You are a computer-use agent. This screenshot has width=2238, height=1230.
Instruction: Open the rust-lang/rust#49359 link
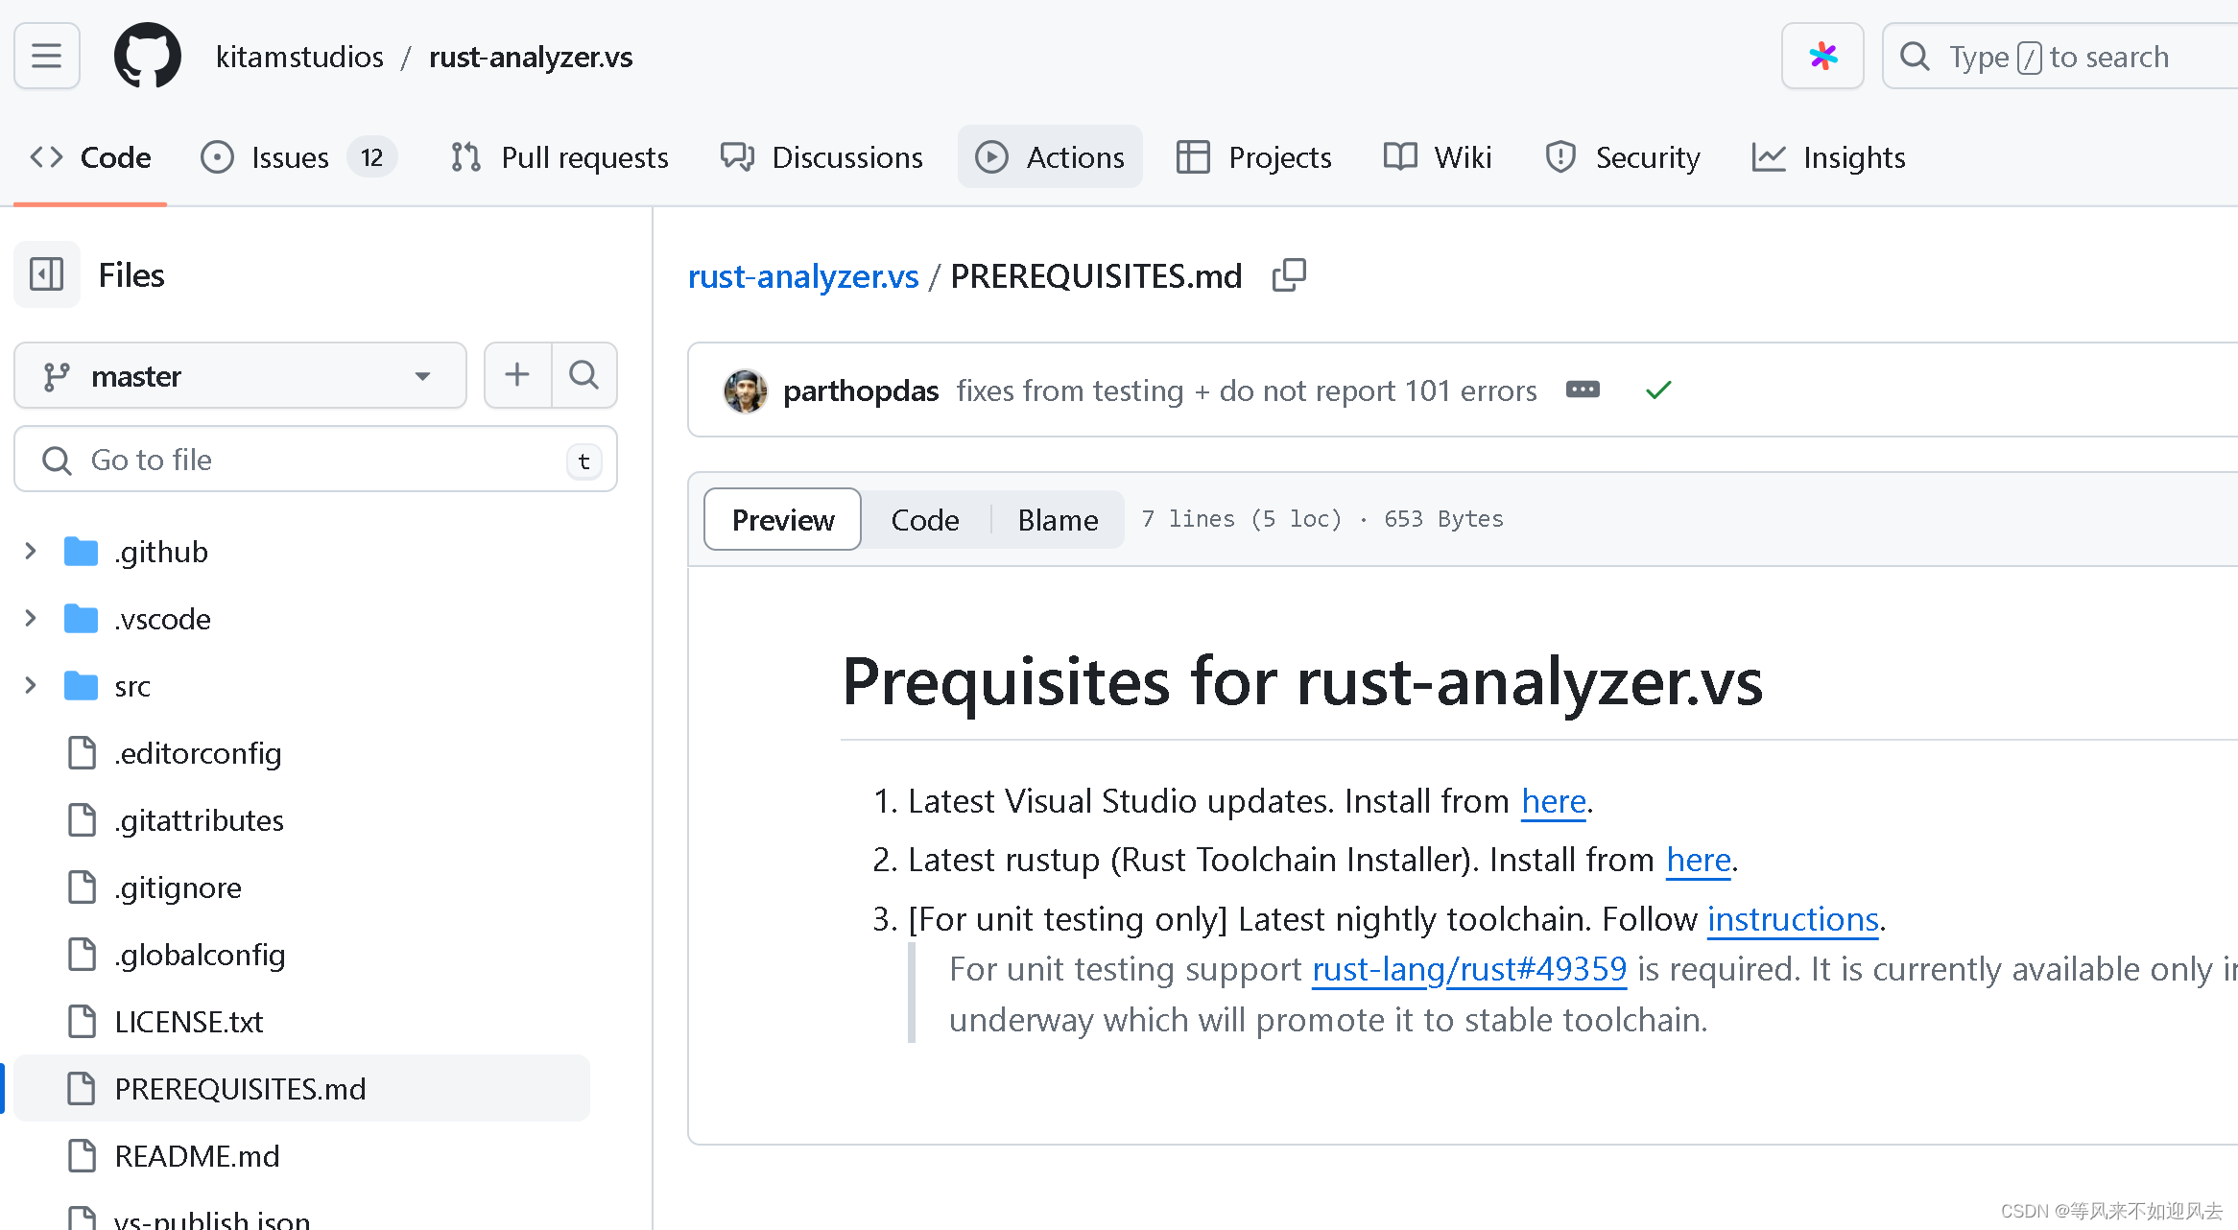pyautogui.click(x=1469, y=969)
